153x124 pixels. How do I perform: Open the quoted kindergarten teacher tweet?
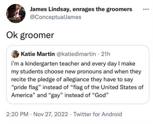click(78, 75)
